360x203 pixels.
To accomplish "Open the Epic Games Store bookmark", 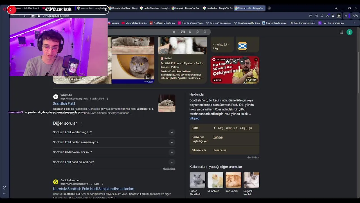I will 303,23.
